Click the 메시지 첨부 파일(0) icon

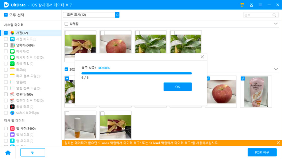(x=12, y=57)
